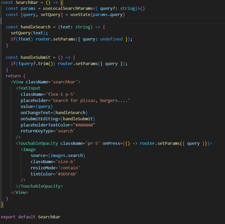Screen dimensions: 225x224
Task: Click the onSubmitEditing={handleSubmit} attribute
Action: 58,119
